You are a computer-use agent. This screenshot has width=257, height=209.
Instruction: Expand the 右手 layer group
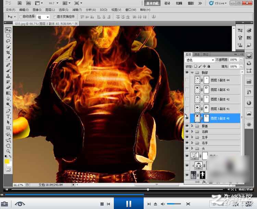tap(192, 143)
